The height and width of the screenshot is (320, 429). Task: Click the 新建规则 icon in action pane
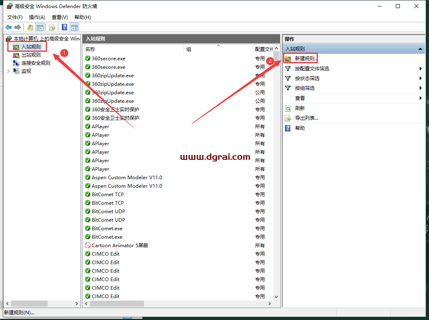click(x=288, y=59)
